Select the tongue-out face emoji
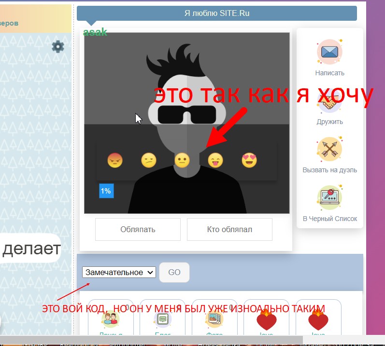The width and height of the screenshot is (385, 346). (215, 160)
